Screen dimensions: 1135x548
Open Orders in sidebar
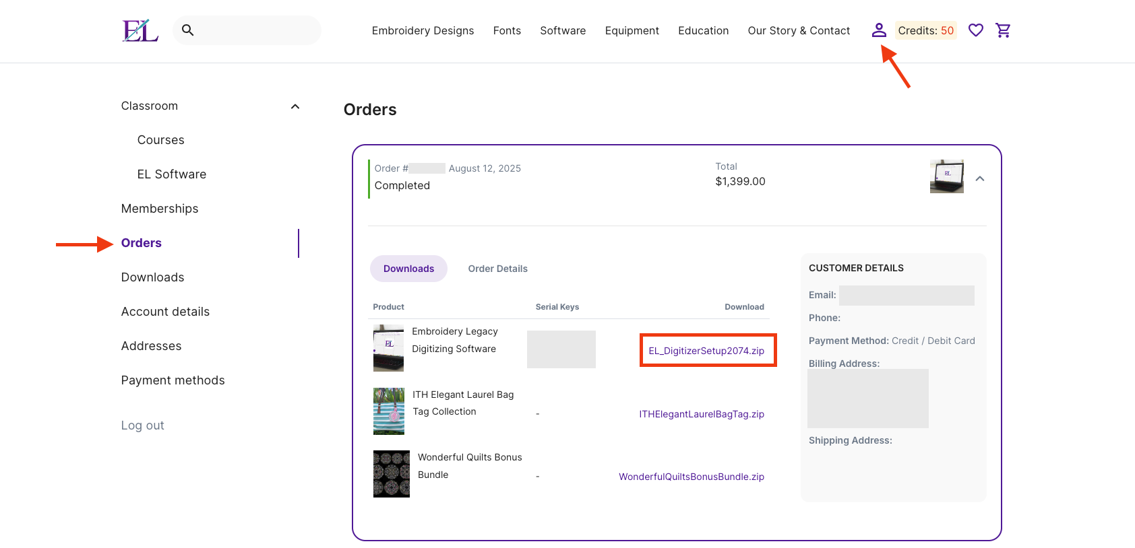(x=142, y=243)
